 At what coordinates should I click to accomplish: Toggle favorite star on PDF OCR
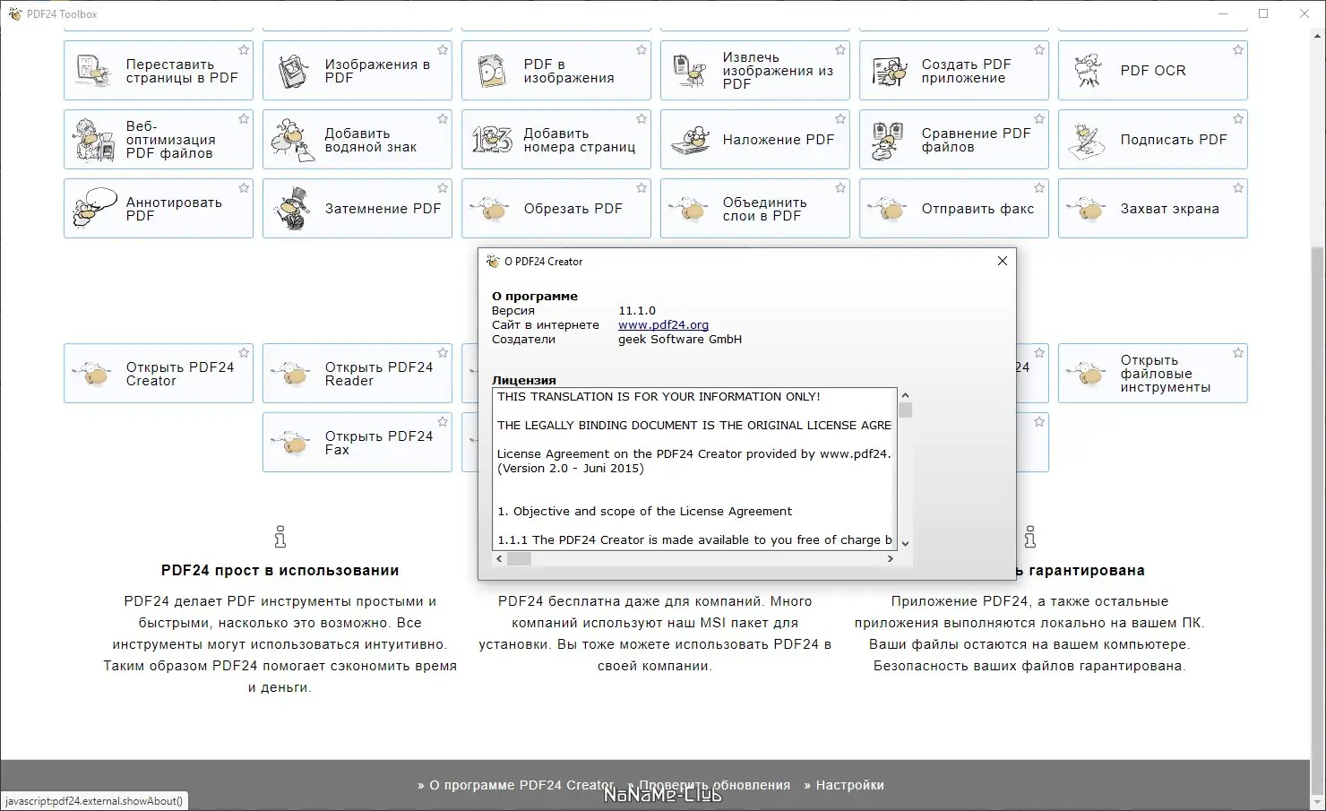1238,50
